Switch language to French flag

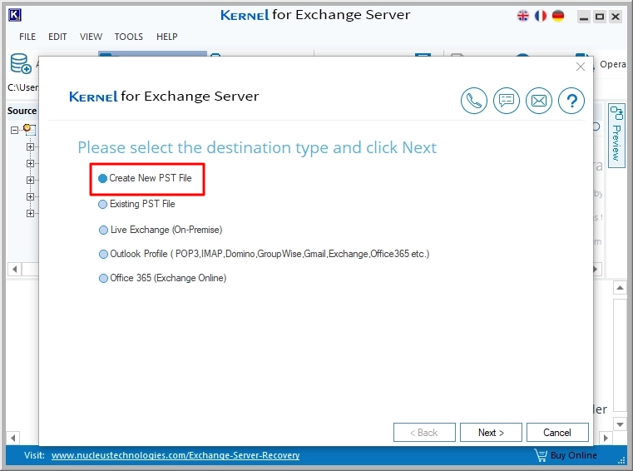coord(541,16)
